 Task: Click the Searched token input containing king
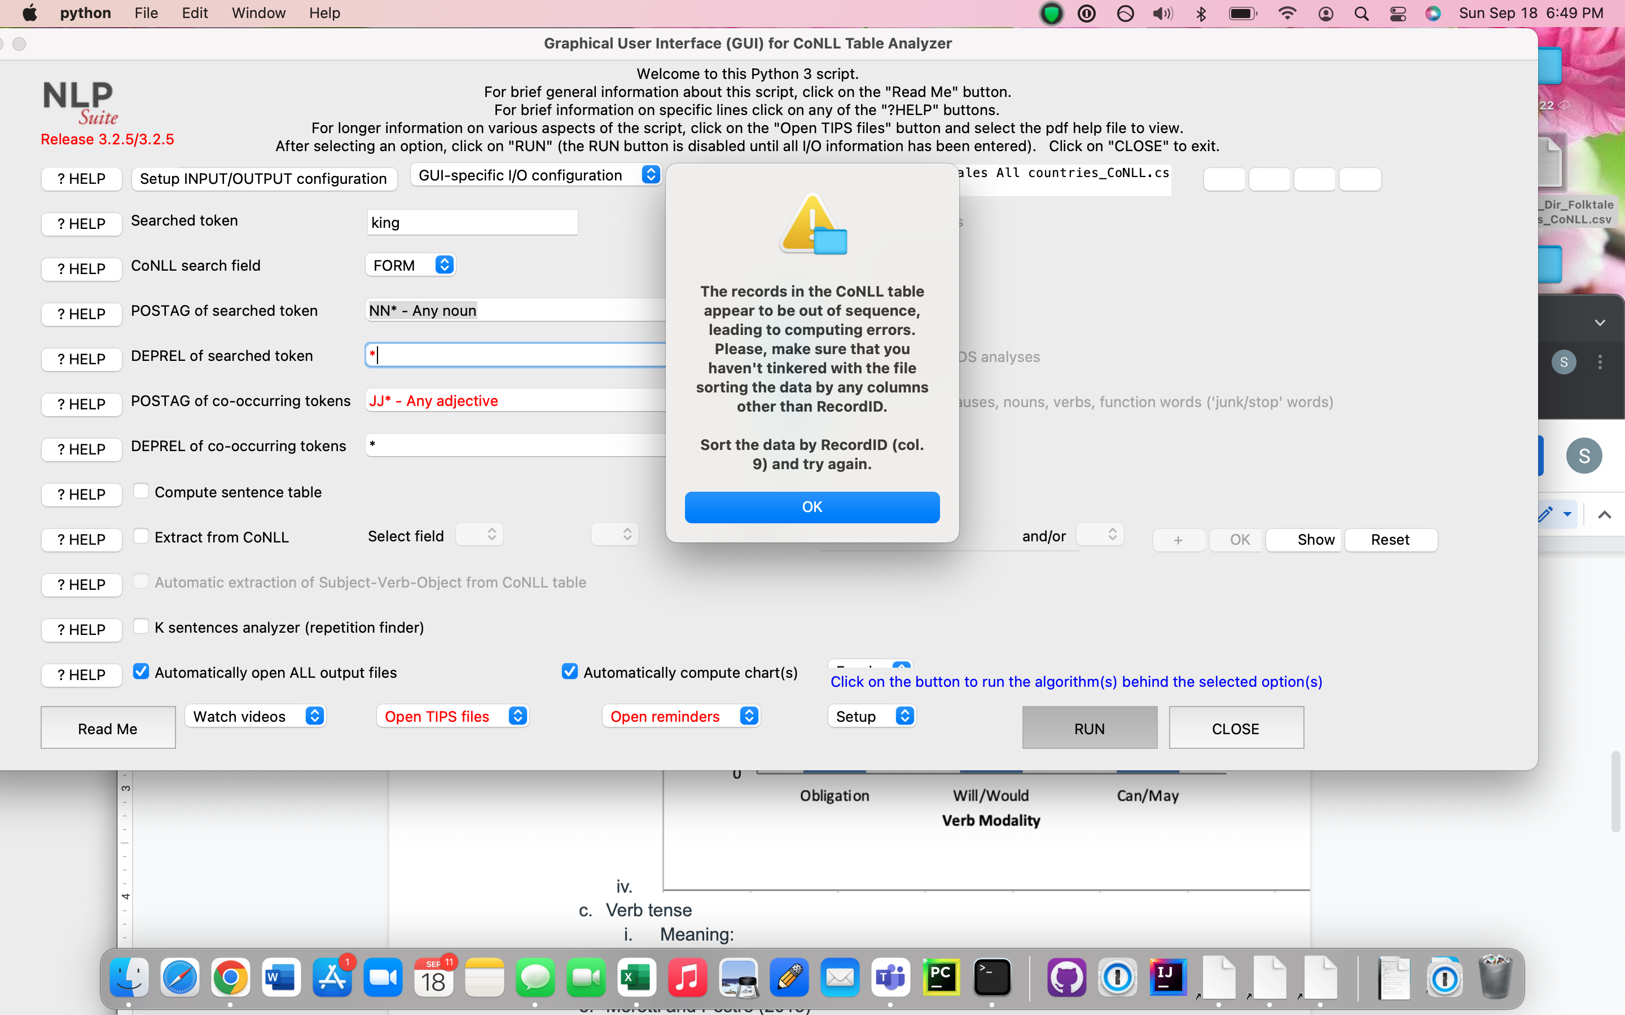[472, 222]
